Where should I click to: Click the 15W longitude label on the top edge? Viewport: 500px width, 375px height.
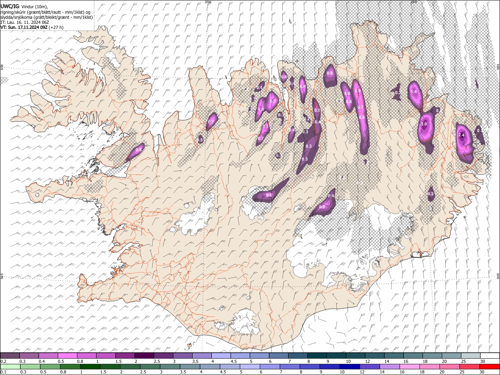[414, 2]
